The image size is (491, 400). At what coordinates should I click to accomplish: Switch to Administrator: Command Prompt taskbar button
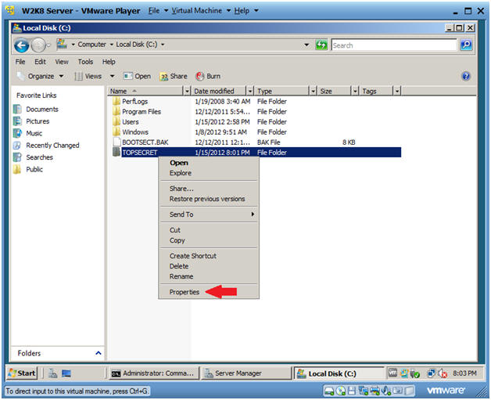click(x=153, y=373)
